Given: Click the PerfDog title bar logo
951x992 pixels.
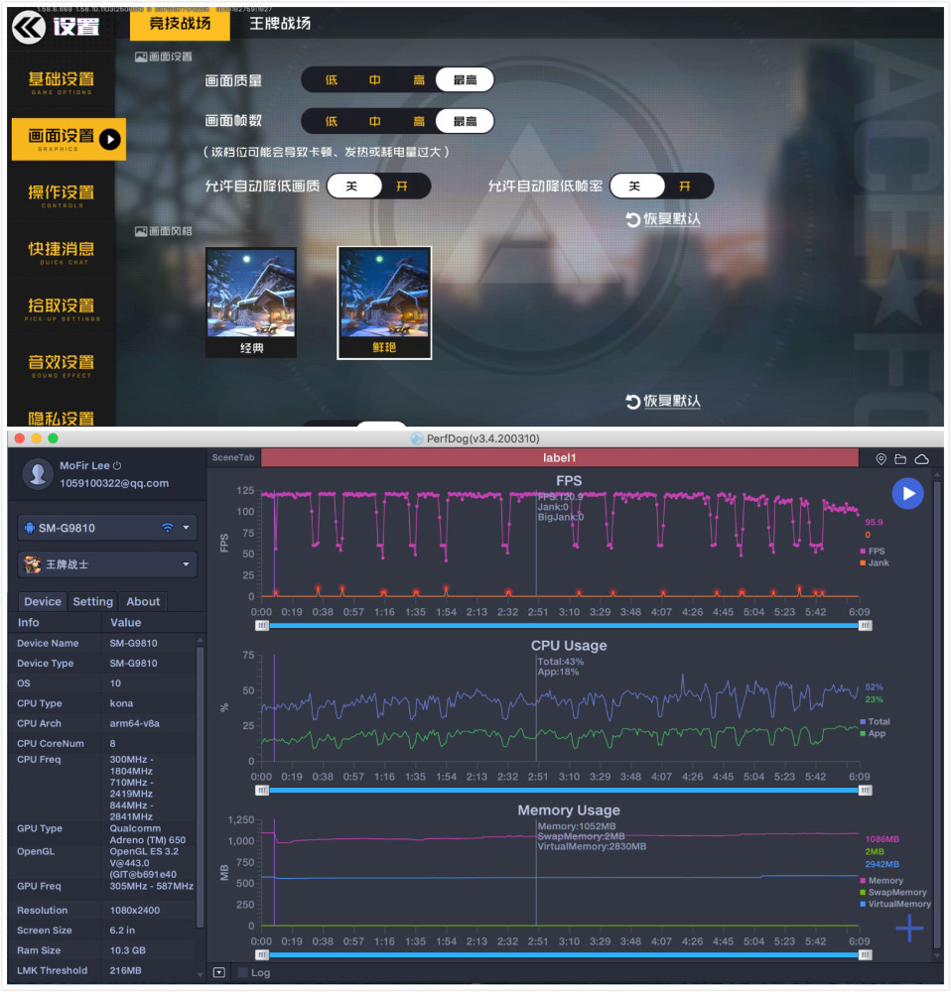Looking at the screenshot, I should pos(417,438).
